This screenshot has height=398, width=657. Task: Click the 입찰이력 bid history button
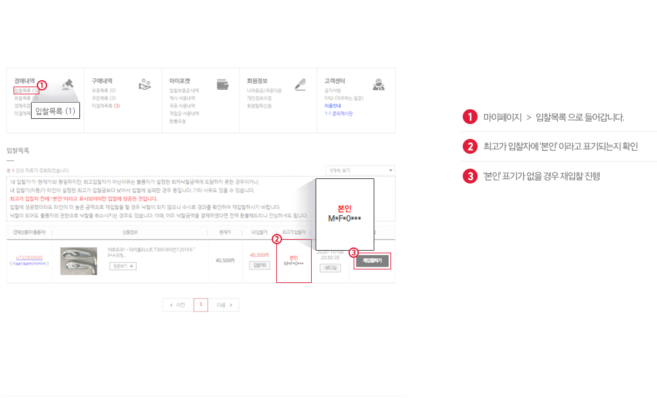coord(259,266)
